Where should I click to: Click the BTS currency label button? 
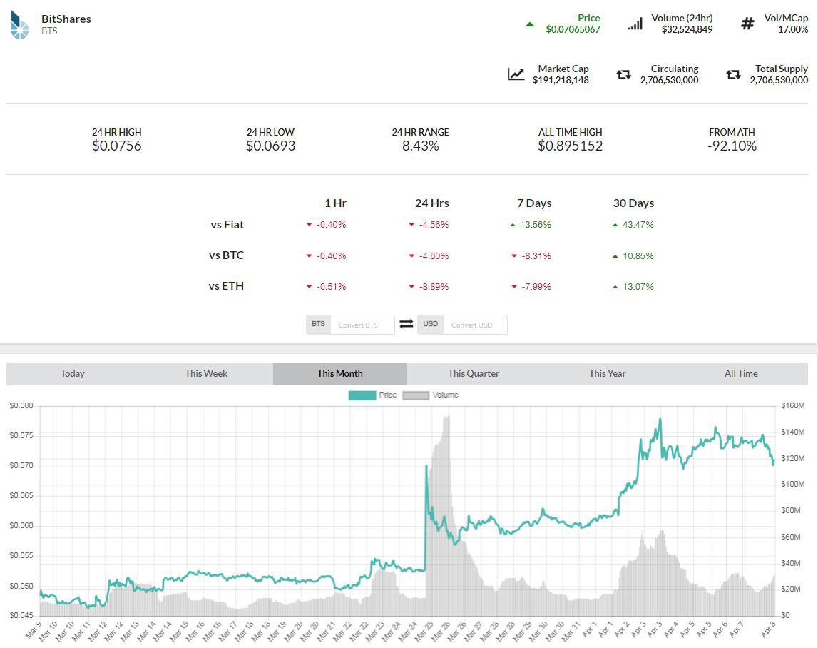tap(318, 324)
